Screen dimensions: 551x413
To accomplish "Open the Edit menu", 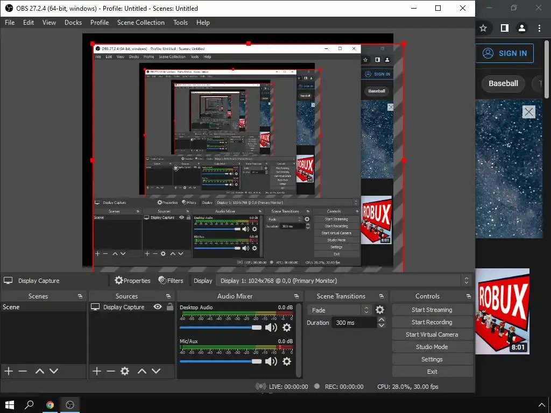I will coord(29,23).
